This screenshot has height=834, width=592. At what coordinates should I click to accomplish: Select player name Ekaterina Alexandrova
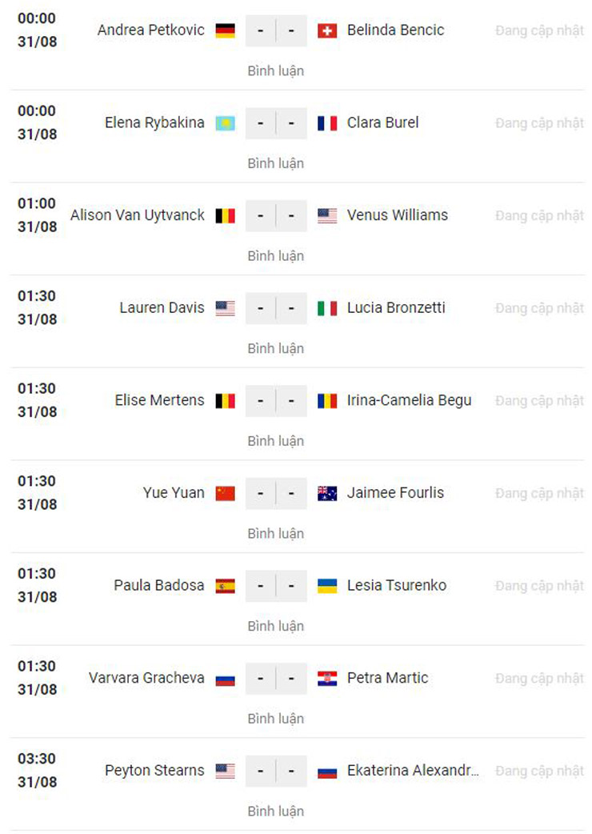coord(413,771)
